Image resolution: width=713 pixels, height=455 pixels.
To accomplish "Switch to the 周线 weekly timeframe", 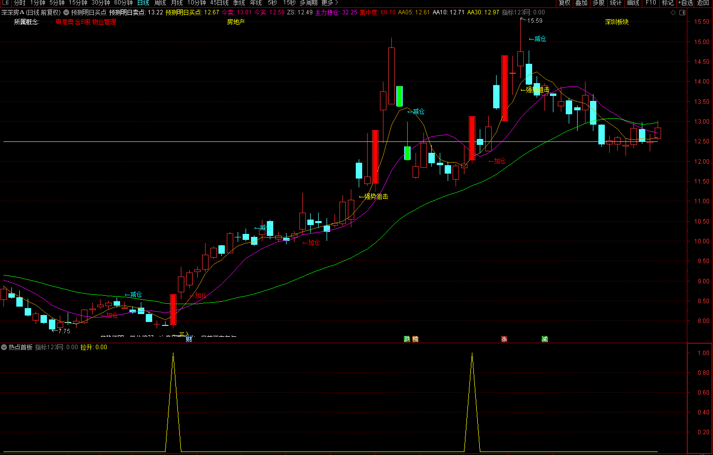I will [160, 3].
